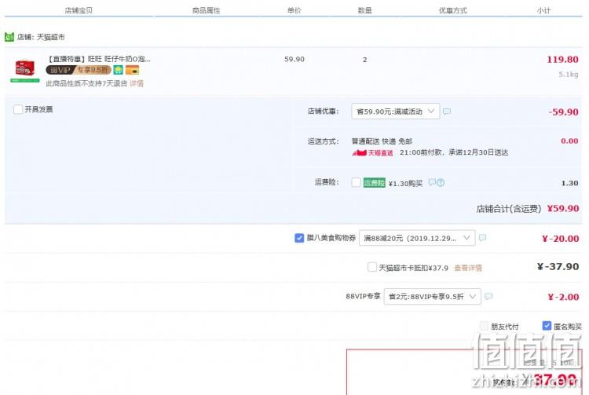
Task: Click the question mark help icon for 运费险
Action: click(441, 182)
